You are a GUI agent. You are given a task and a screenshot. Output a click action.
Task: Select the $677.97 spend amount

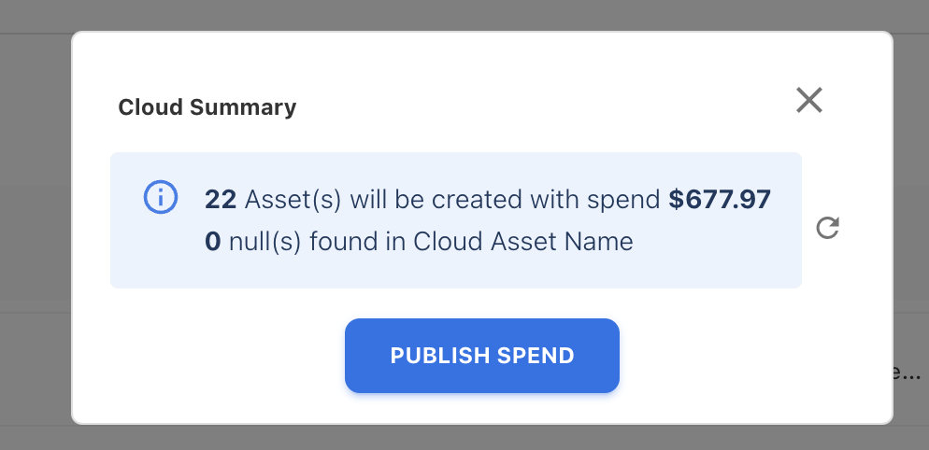(720, 199)
